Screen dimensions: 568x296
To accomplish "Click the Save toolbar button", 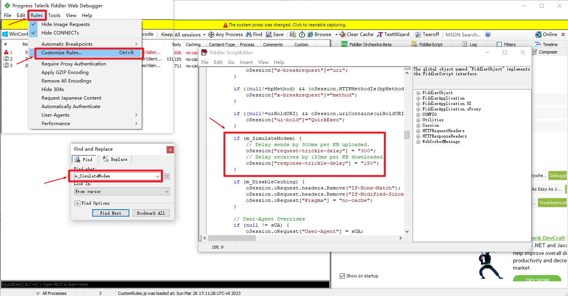I will 275,34.
